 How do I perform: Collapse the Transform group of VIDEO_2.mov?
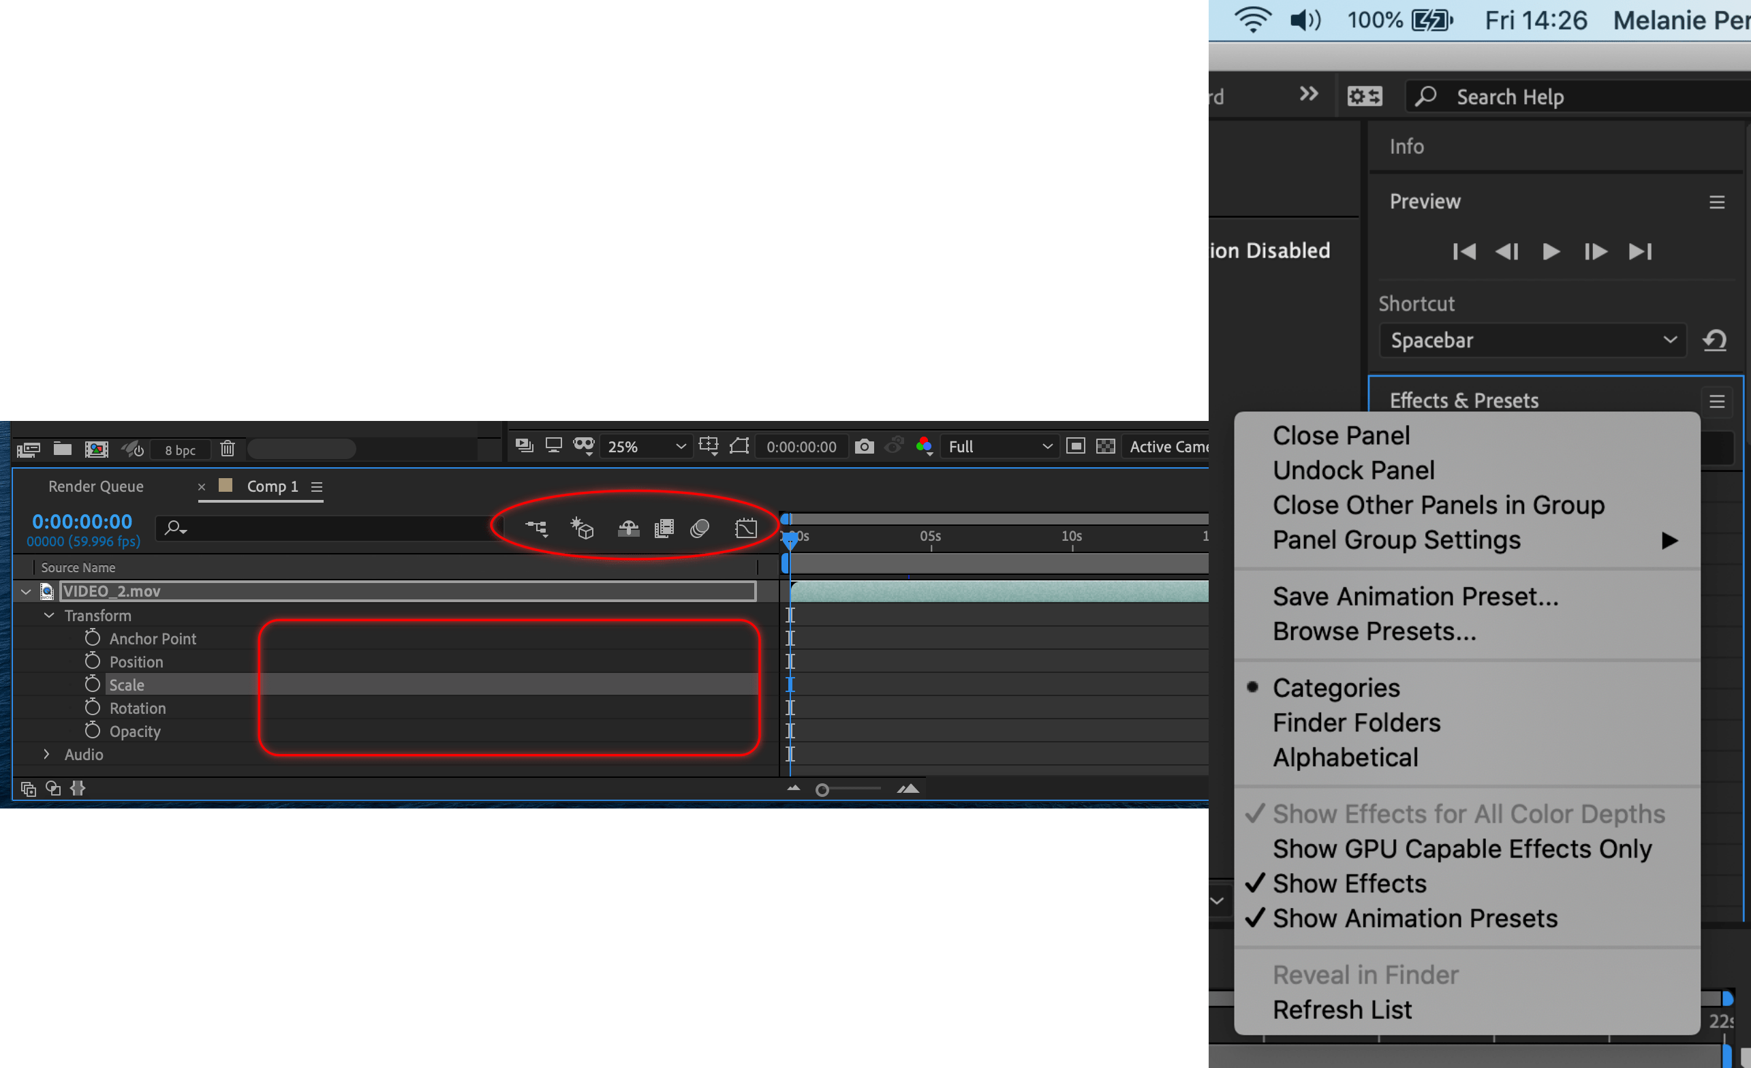coord(48,615)
